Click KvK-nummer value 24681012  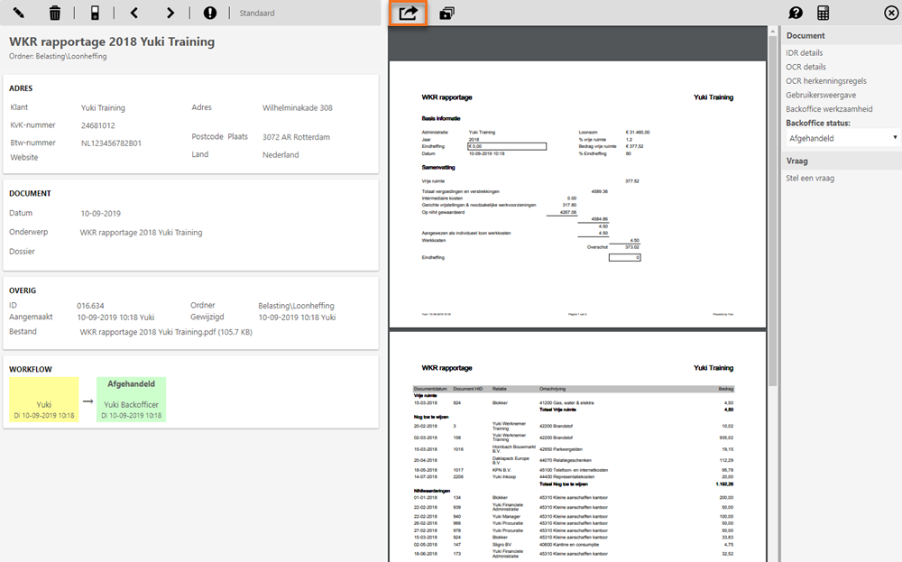[97, 125]
